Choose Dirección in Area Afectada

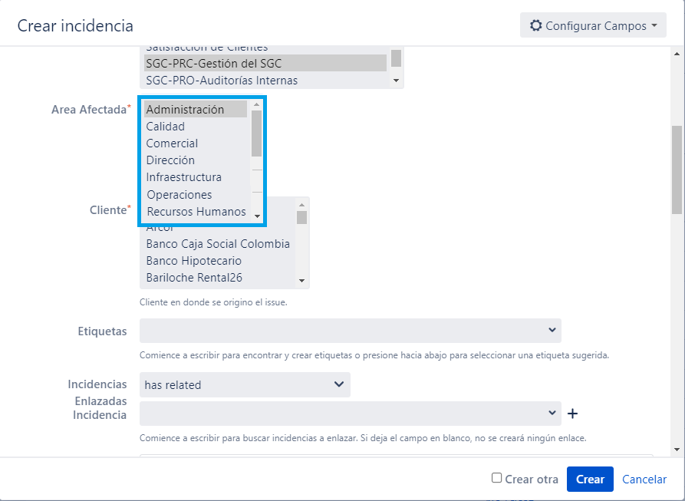[196, 160]
